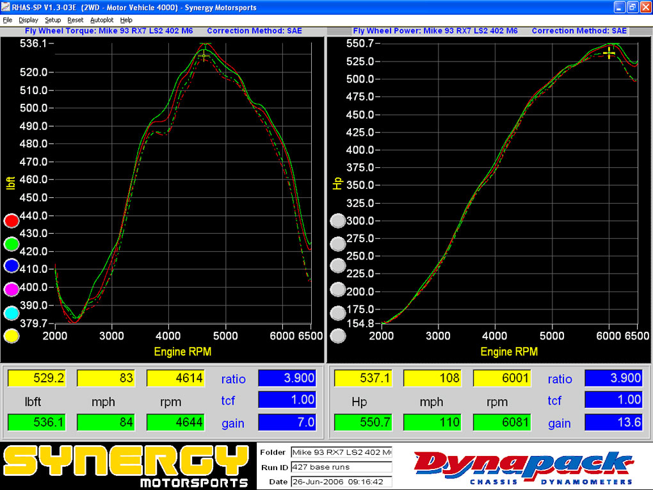Click the Dynapack Chassis Dynamometers logo
653x490 pixels.
point(523,467)
